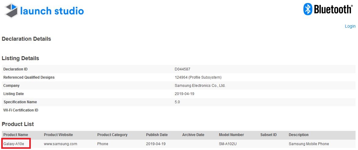This screenshot has width=358, height=150.
Task: Click the launch studio logo icon
Action: tap(11, 11)
